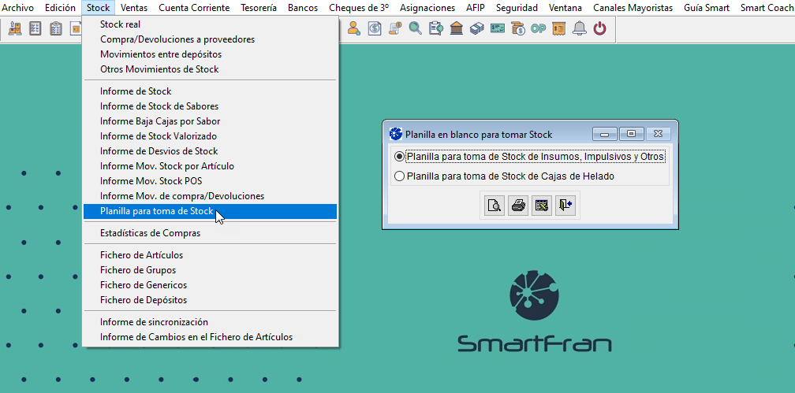Open the Ventana menu

pos(565,8)
